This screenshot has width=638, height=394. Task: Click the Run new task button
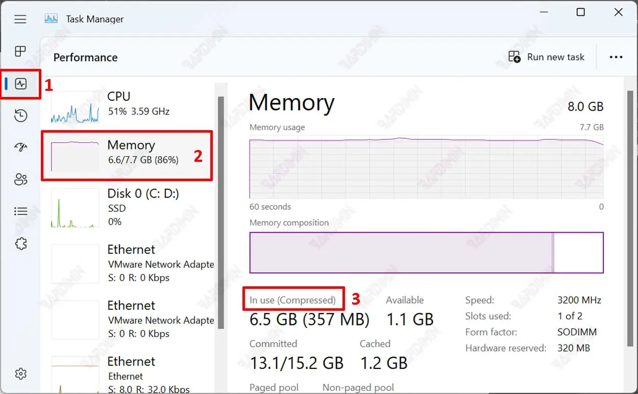[x=547, y=57]
